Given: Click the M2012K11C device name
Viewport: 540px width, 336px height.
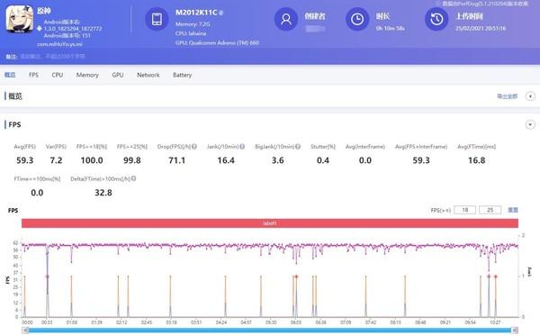Looking at the screenshot, I should click(196, 13).
